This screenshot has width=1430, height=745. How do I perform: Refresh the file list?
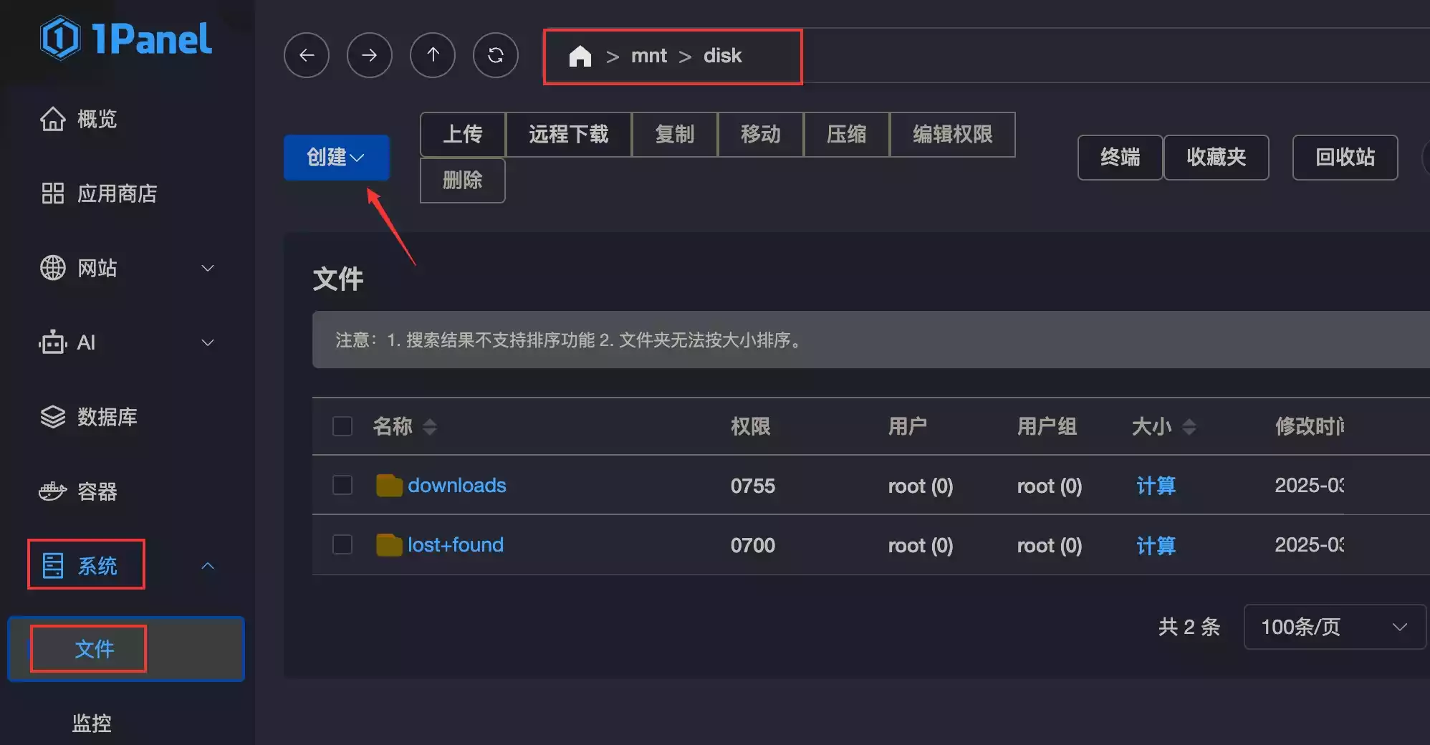coord(496,55)
